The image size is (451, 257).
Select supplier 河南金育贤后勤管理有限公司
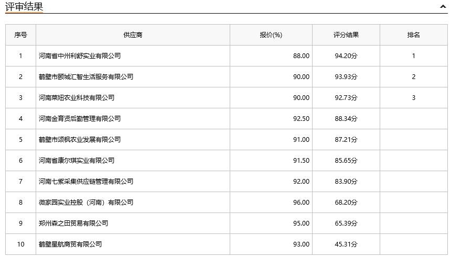point(80,119)
